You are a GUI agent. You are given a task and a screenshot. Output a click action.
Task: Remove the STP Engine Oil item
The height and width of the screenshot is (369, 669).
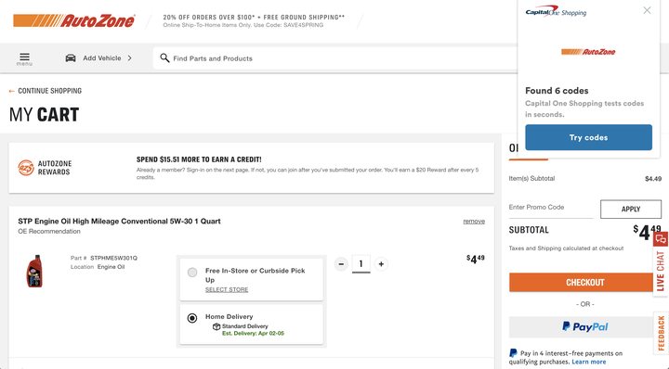[x=474, y=222]
